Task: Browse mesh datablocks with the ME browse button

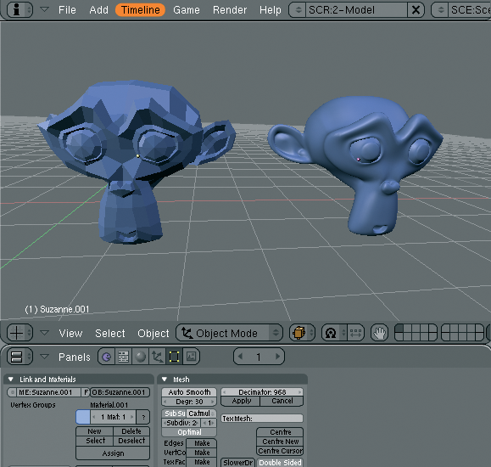Action: (x=12, y=392)
